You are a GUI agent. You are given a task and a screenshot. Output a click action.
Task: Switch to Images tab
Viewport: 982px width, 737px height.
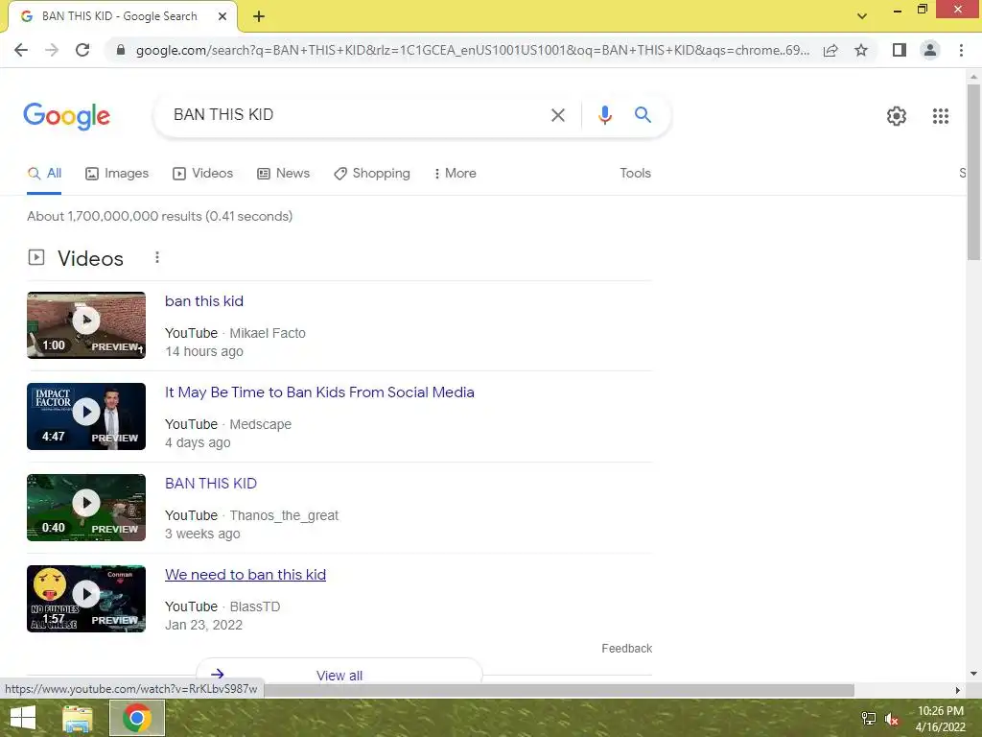(x=117, y=174)
